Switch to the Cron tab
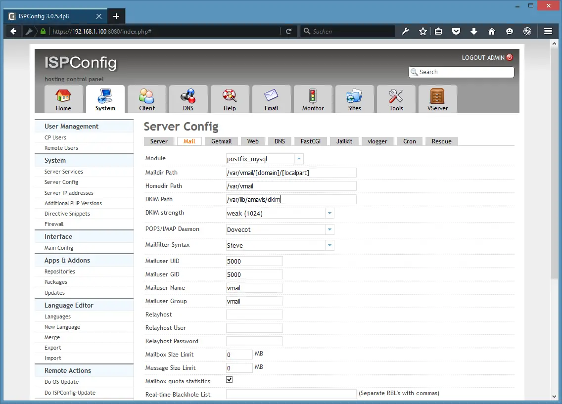The height and width of the screenshot is (404, 562). point(410,141)
